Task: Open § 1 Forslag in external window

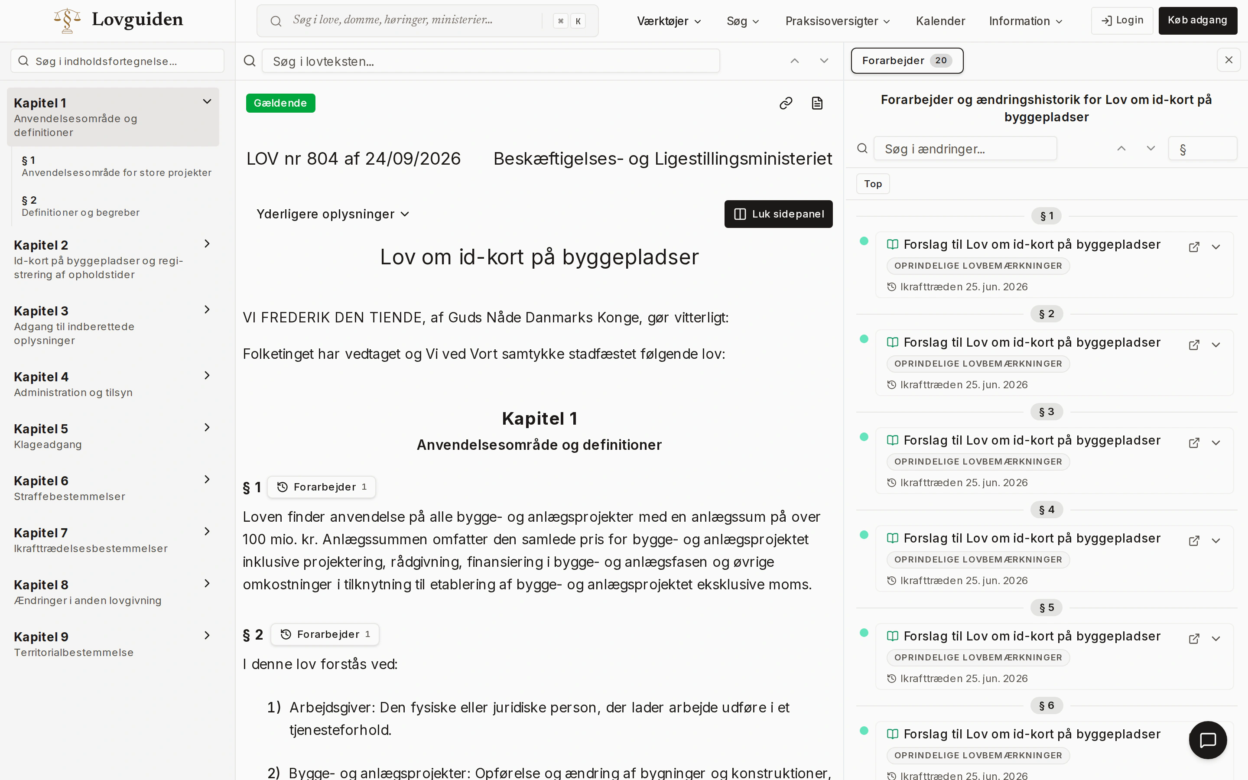Action: [1194, 247]
